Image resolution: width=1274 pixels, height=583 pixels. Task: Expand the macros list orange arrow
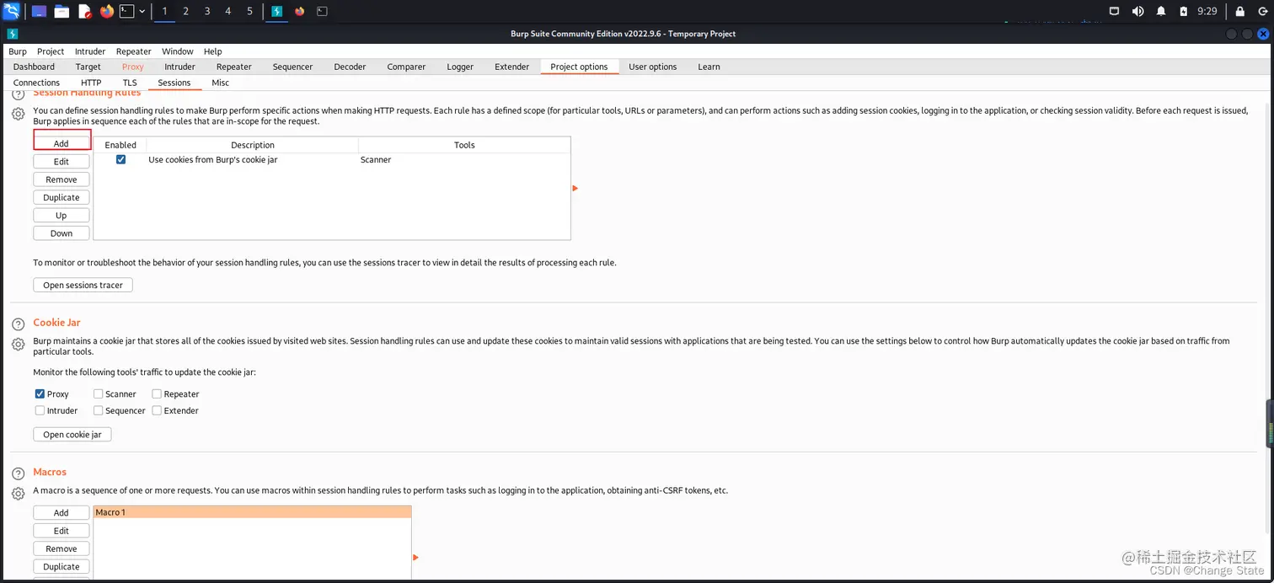416,557
